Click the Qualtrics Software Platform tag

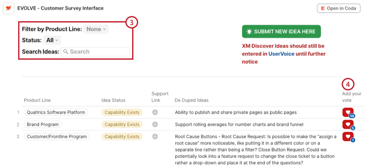coord(56,112)
